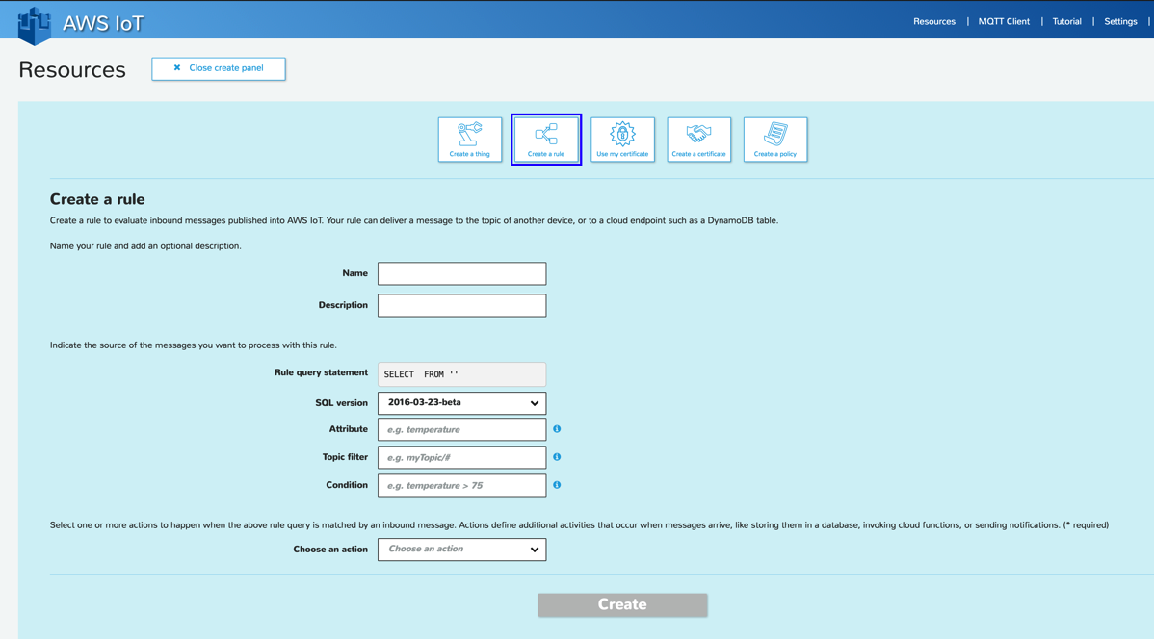Click the AWS IoT cube logo
Viewport: 1154px width, 639px height.
(35, 25)
